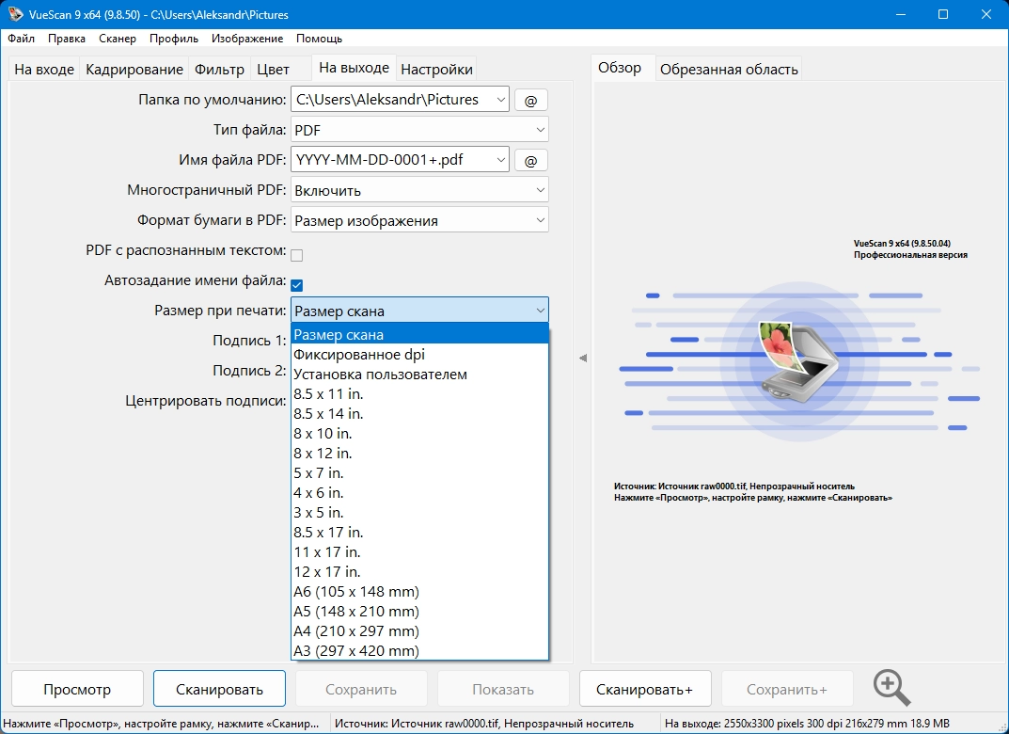
Task: Enable PDF с распознанным текстом checkbox
Action: click(296, 255)
